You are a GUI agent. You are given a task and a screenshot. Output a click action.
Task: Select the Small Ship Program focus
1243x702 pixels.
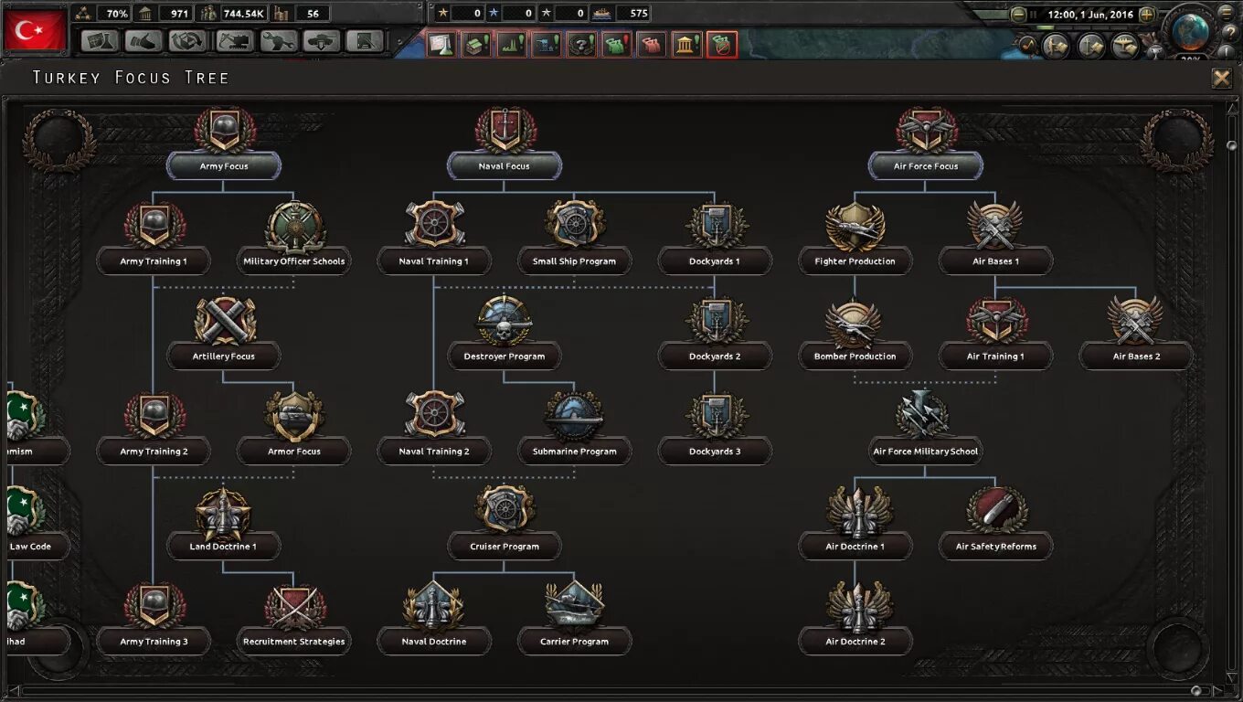[x=575, y=239]
